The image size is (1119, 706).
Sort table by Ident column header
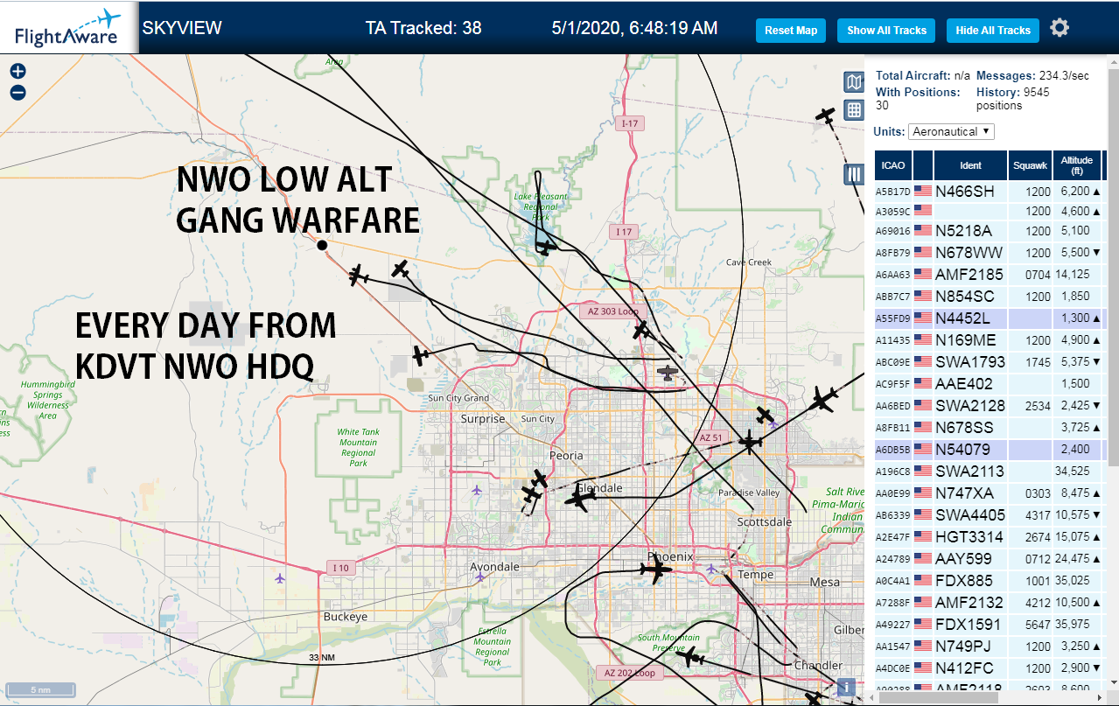click(970, 165)
